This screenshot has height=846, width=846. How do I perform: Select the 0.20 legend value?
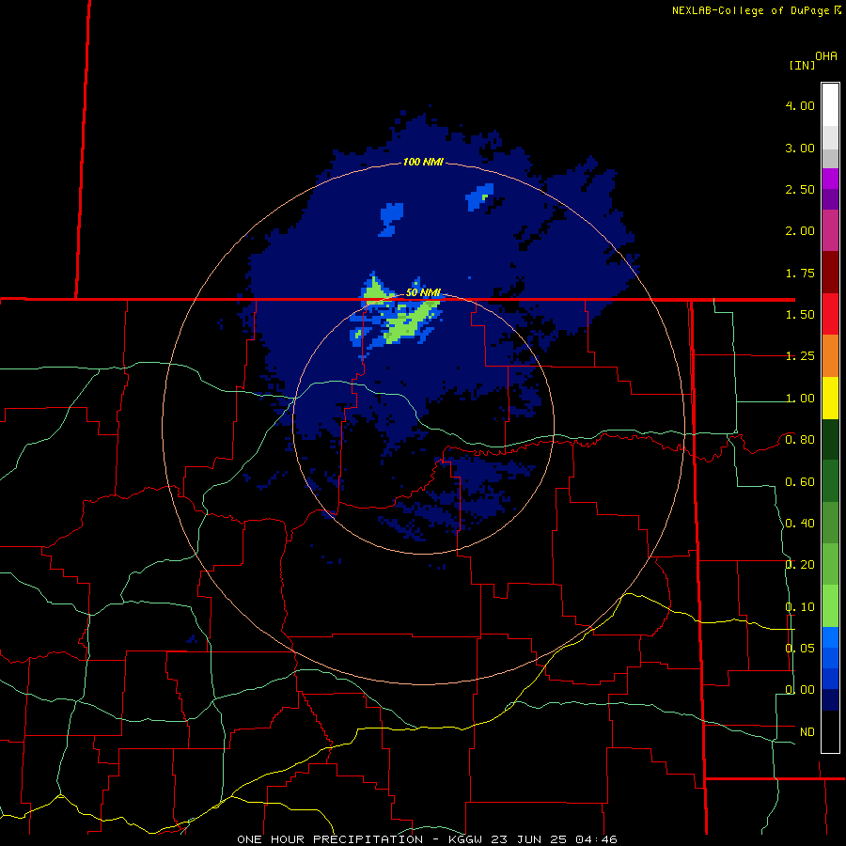(x=800, y=565)
